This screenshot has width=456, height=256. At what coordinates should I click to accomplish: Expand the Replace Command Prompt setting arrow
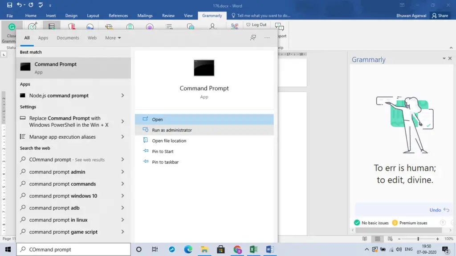pyautogui.click(x=122, y=121)
